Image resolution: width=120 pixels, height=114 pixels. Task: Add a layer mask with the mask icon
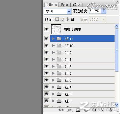[78, 110]
